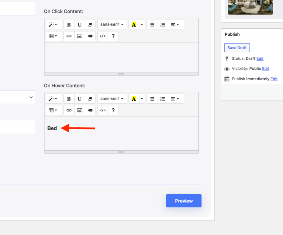Click the publish calendar icon

pyautogui.click(x=227, y=79)
